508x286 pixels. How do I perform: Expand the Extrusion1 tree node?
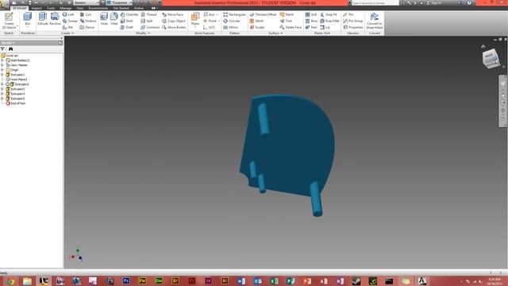click(2, 75)
